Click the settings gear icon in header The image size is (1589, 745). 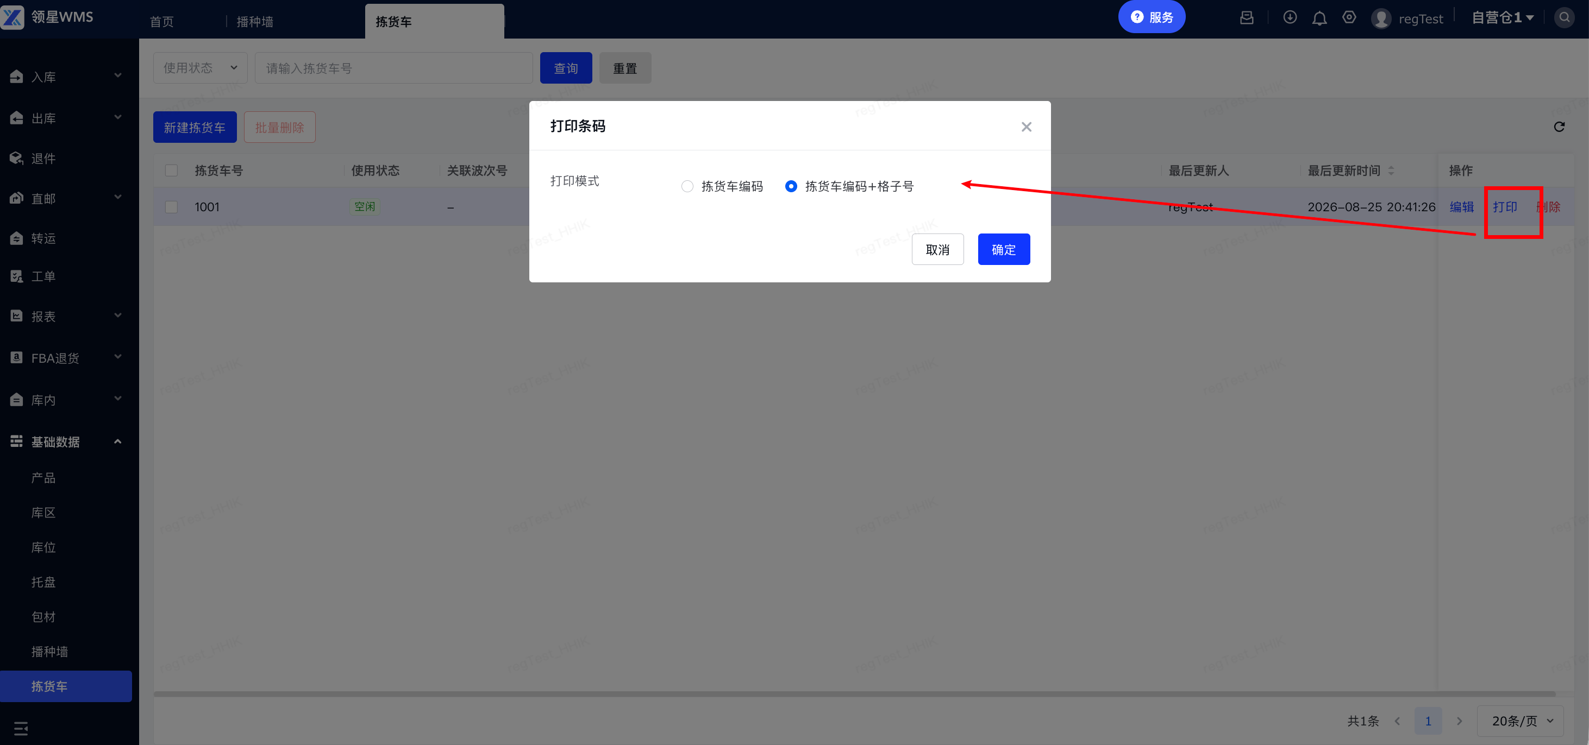(1349, 17)
